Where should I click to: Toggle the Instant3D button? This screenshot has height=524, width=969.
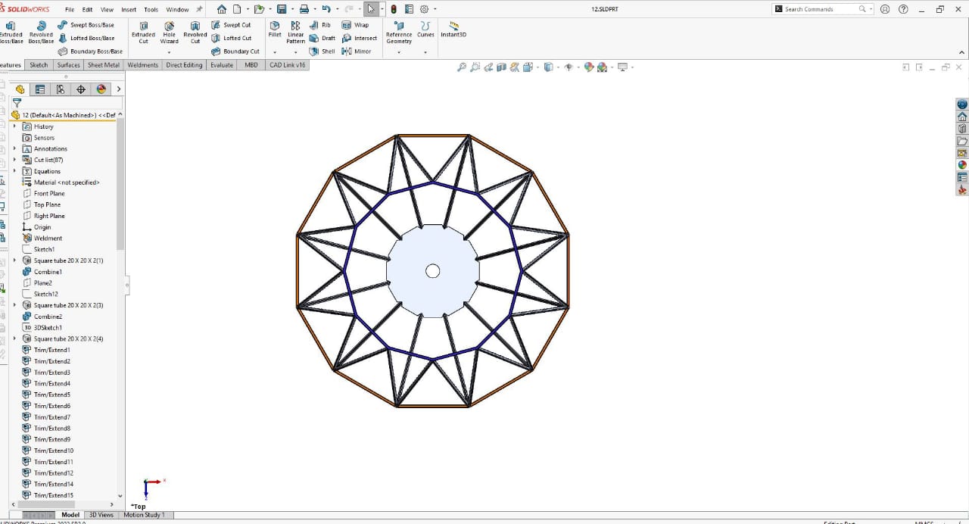453,30
